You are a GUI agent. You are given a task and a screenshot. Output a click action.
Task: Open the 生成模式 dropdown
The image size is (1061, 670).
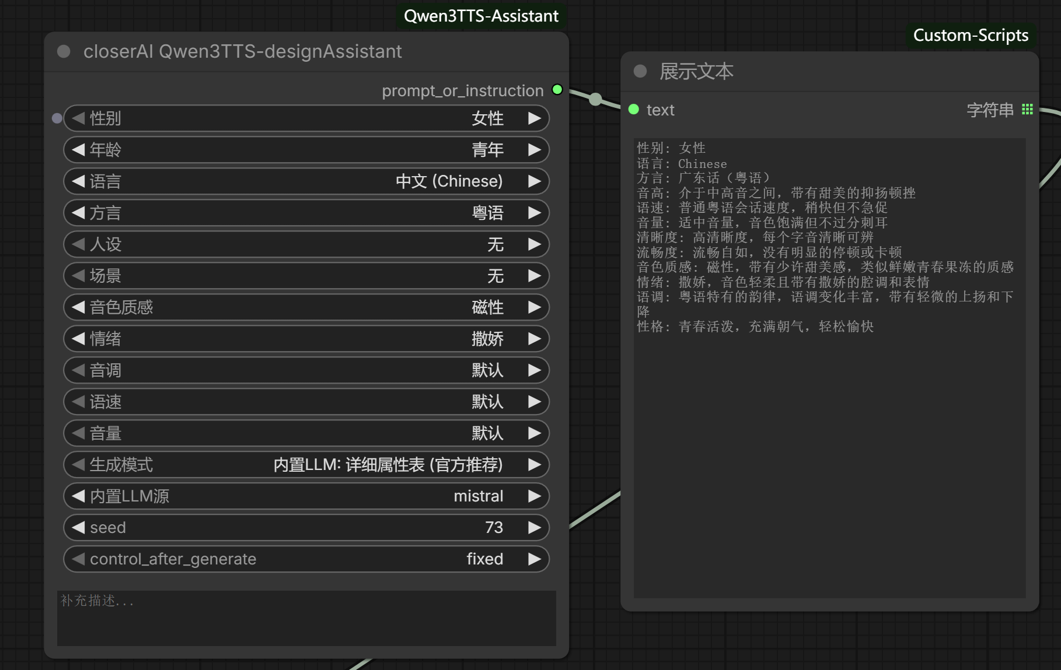306,465
